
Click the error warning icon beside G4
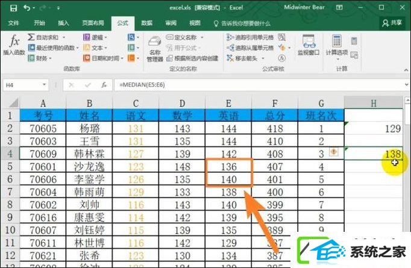tap(333, 151)
